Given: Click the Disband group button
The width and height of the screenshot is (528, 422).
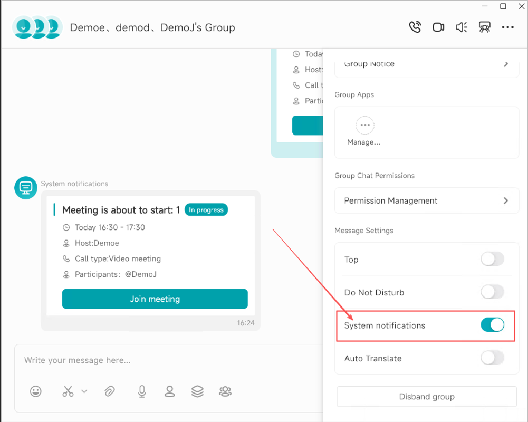Looking at the screenshot, I should pyautogui.click(x=427, y=397).
